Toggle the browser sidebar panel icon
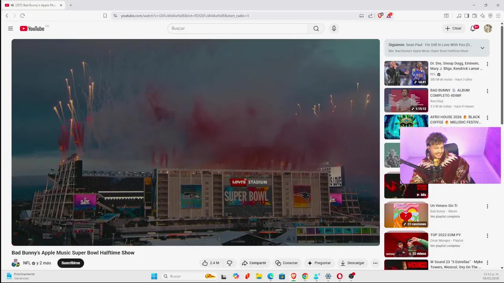Viewport: 504px width, 283px height. 467,16
